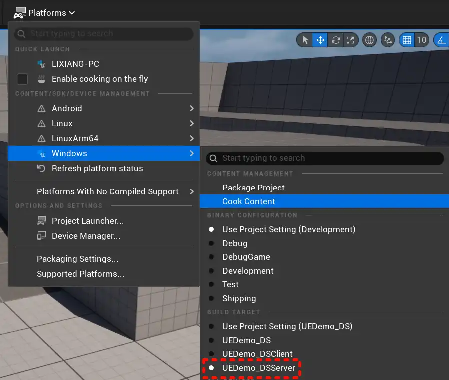Toggle rotation angle snapping icon
The image size is (449, 380).
[442, 40]
